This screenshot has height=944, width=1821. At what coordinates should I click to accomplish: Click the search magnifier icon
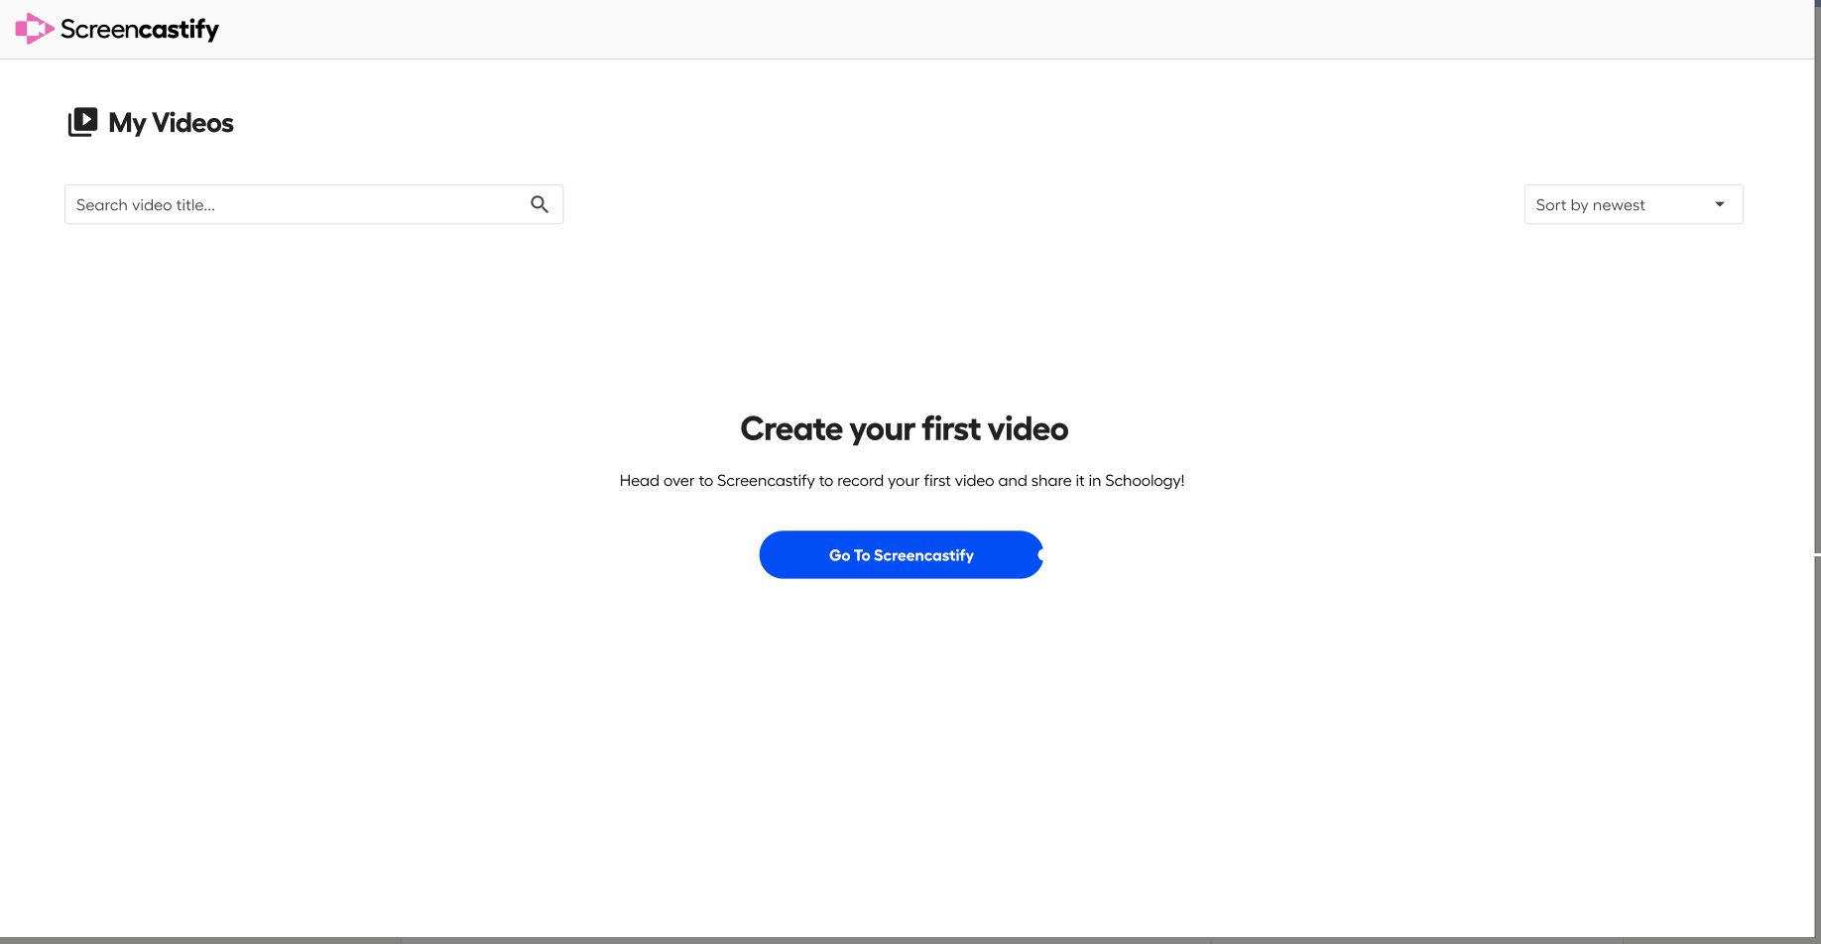[540, 203]
